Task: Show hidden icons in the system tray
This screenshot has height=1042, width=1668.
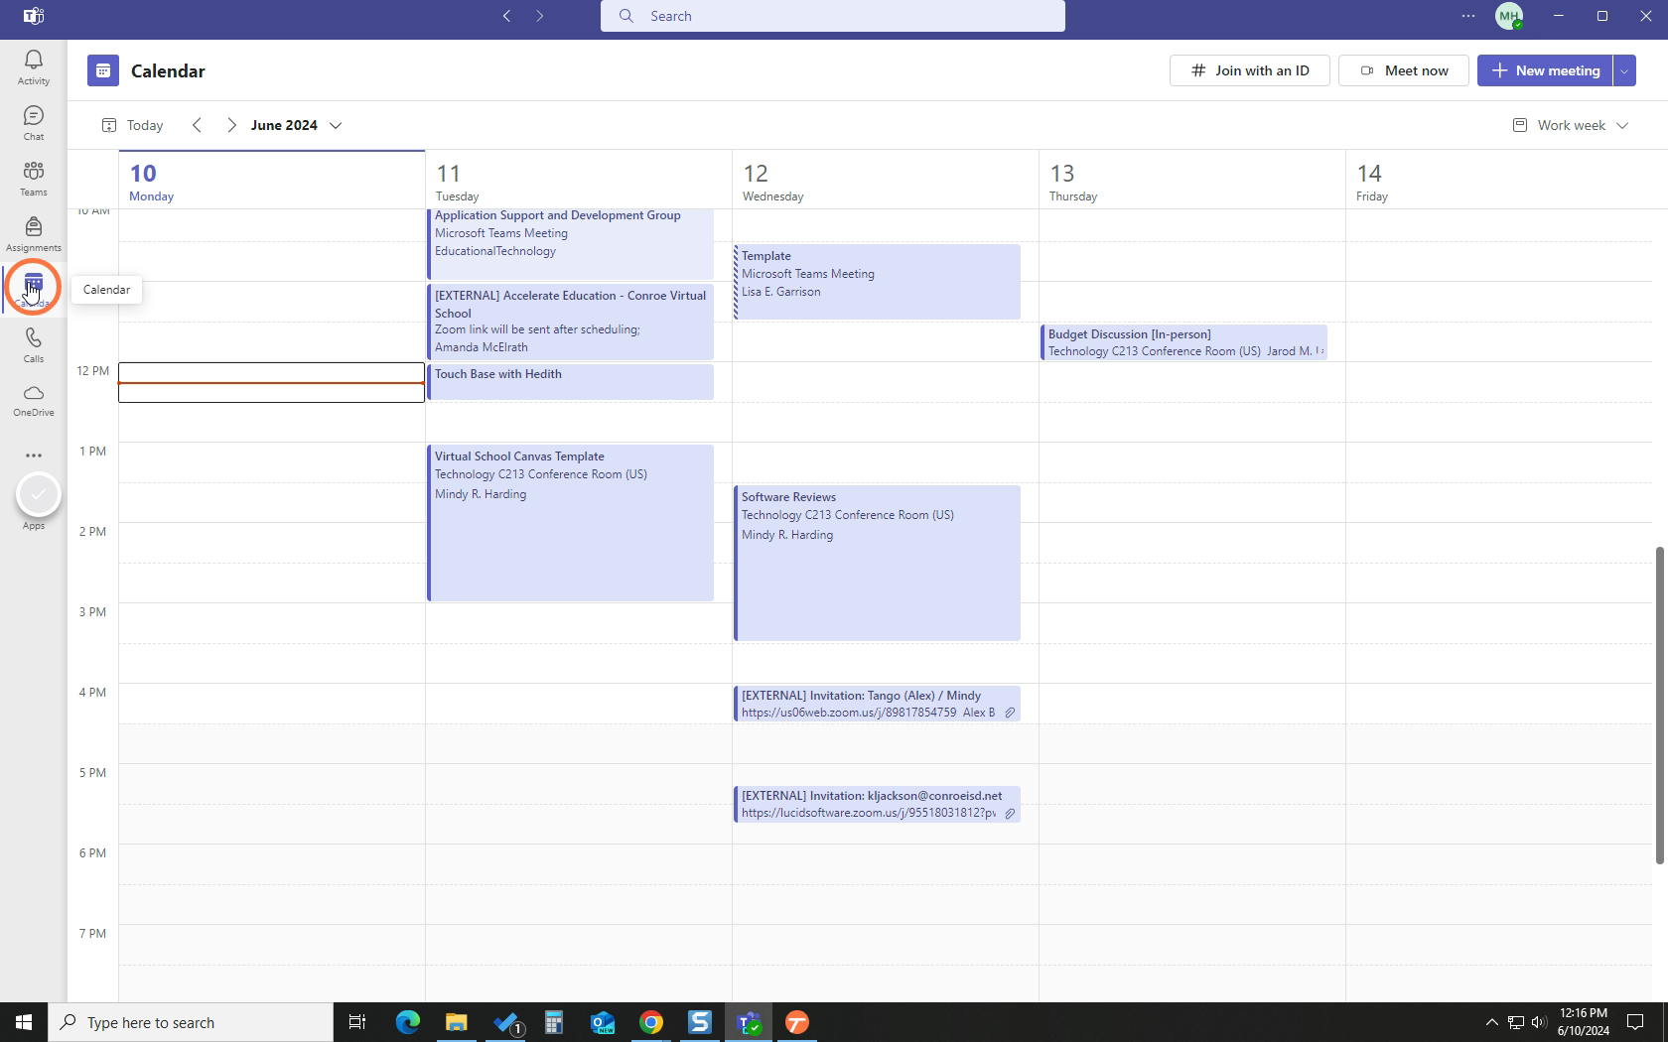Action: pos(1491,1022)
